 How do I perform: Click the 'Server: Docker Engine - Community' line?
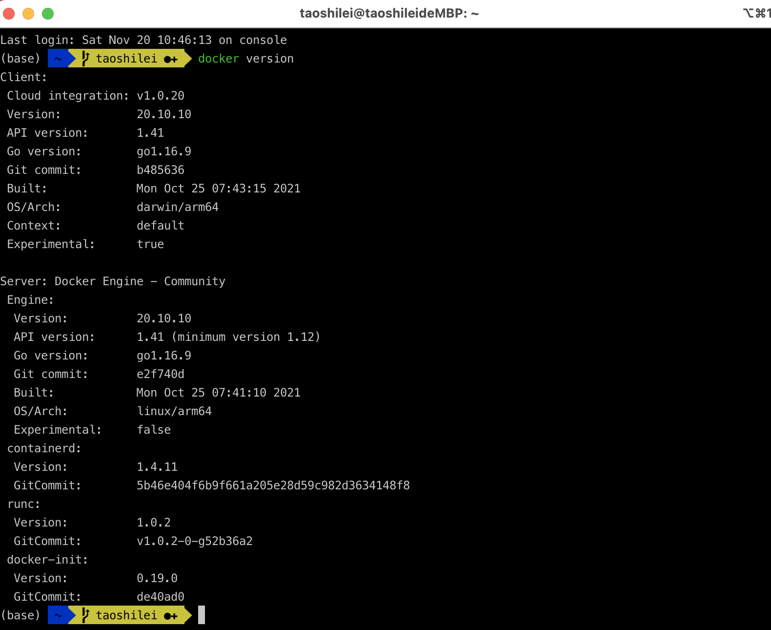tap(113, 281)
